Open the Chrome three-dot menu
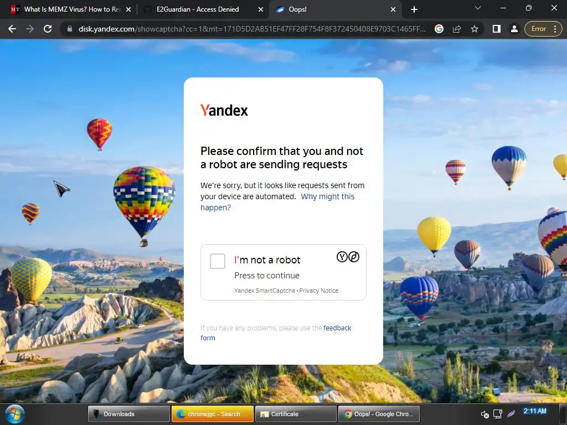 pos(555,29)
